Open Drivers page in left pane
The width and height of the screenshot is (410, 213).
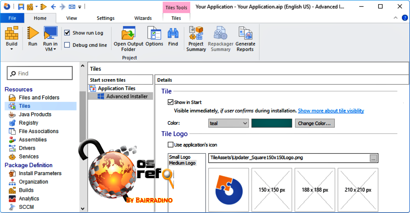pyautogui.click(x=27, y=148)
